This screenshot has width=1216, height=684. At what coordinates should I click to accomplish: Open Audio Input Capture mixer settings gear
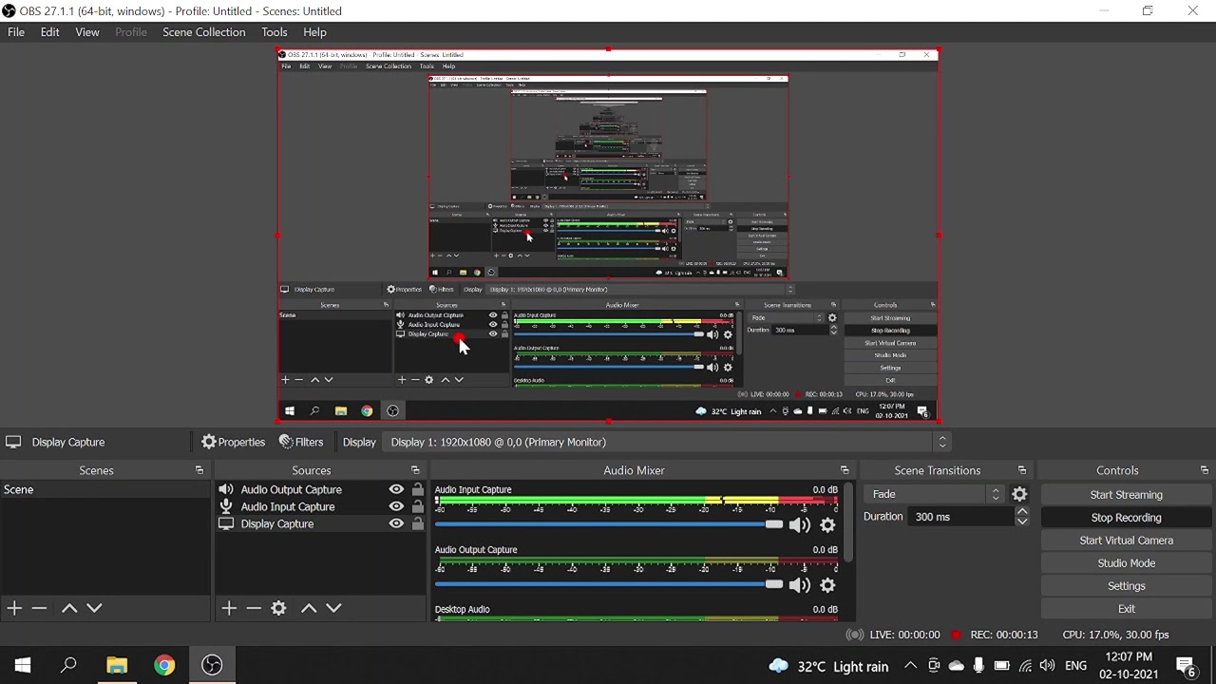[x=827, y=525]
